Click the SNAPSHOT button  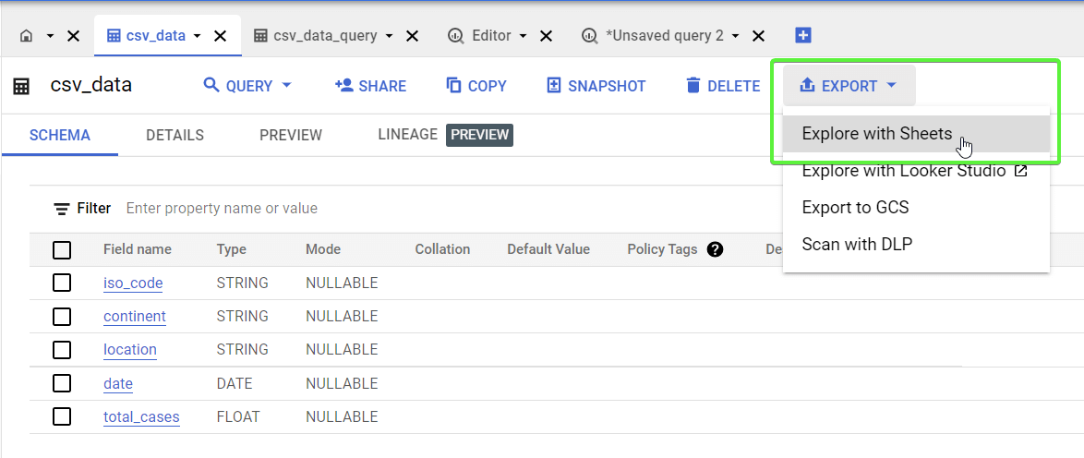click(596, 86)
